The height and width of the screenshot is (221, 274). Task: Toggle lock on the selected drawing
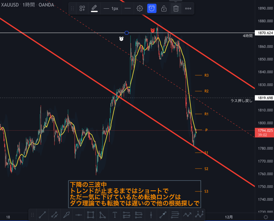164,8
